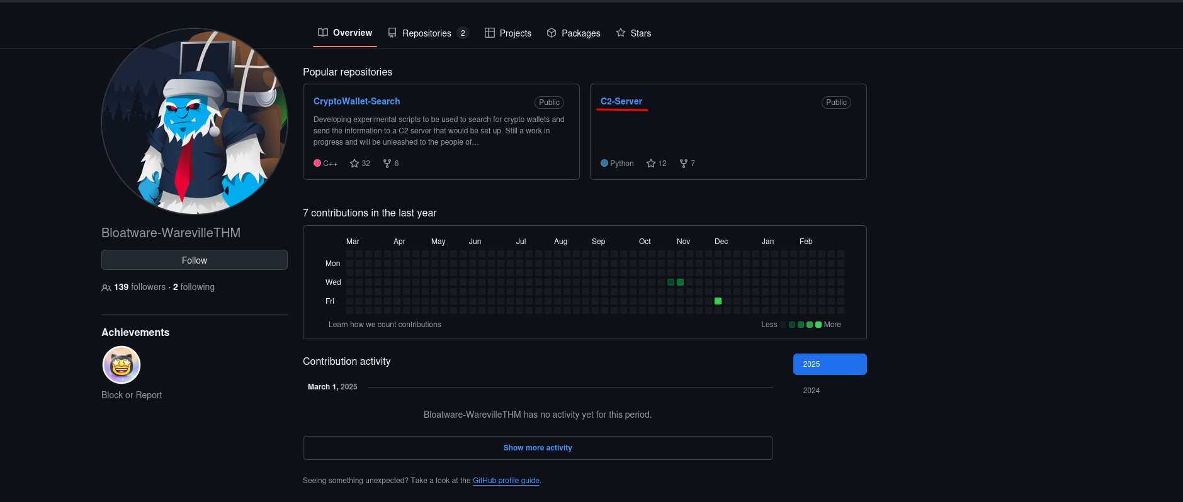Click the book icon beside Overview
Viewport: 1183px width, 502px height.
coord(323,33)
